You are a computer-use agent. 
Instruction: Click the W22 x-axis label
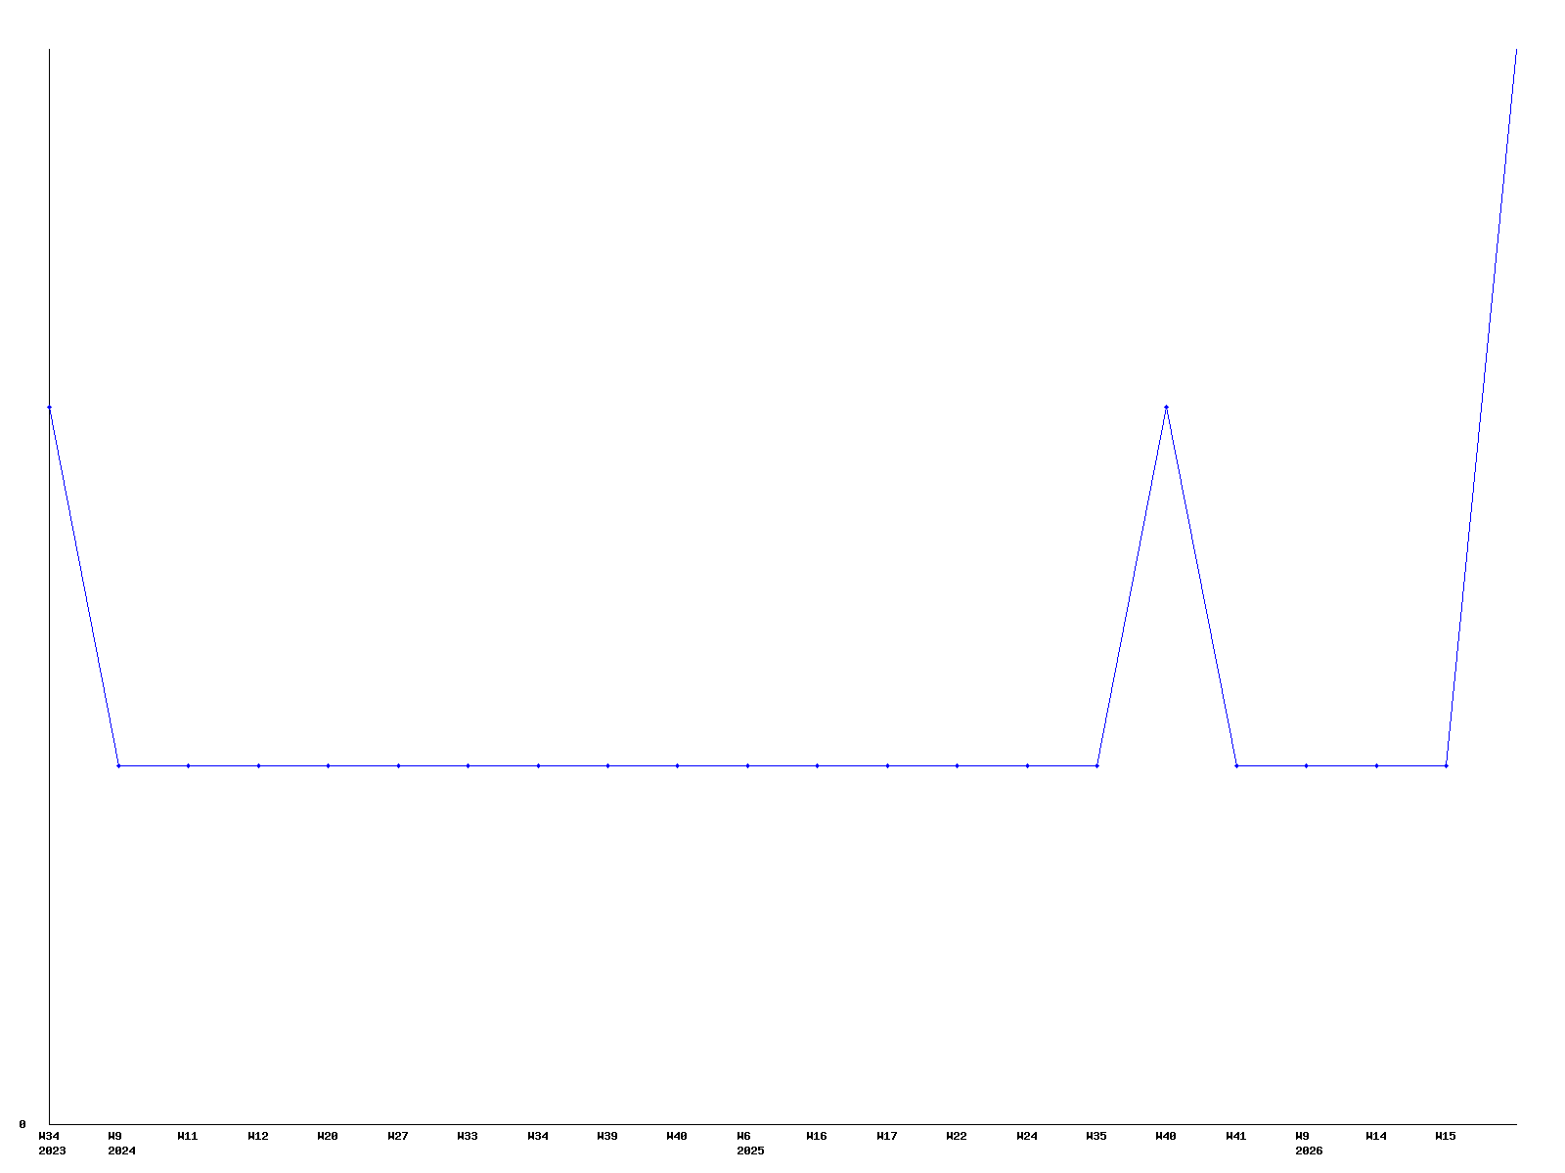click(957, 1136)
